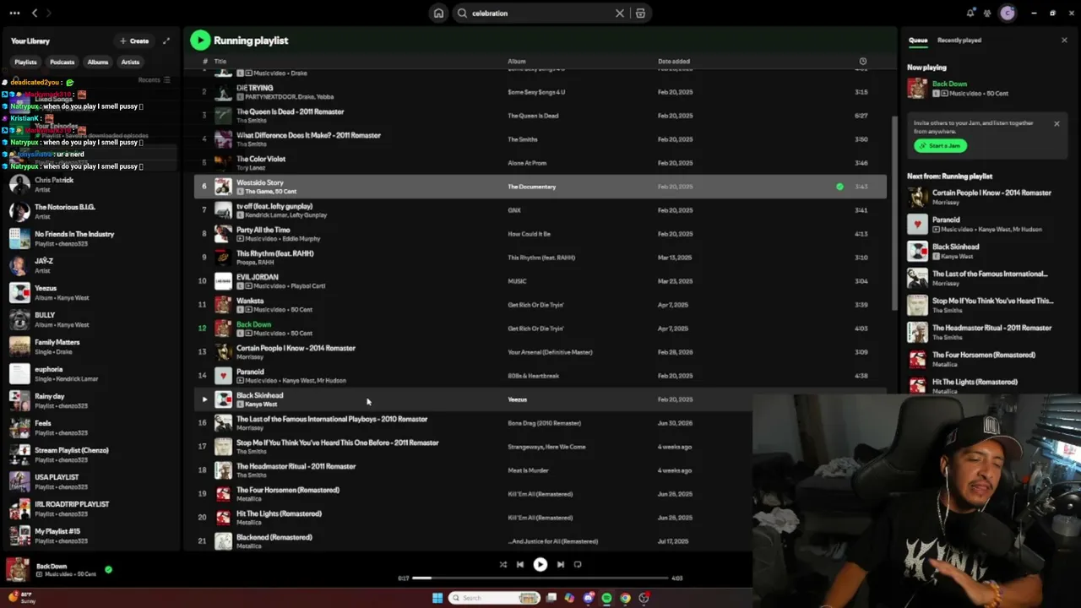Clear the search text with the X icon
Screen dimensions: 1081x608
(x=620, y=14)
